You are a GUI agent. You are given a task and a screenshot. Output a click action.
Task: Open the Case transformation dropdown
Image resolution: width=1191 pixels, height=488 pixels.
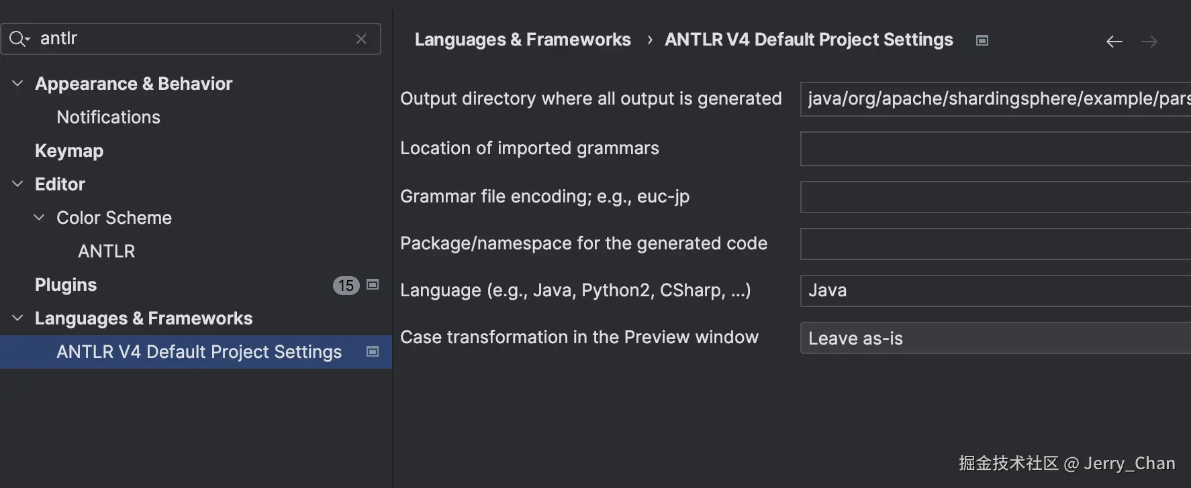coord(995,338)
